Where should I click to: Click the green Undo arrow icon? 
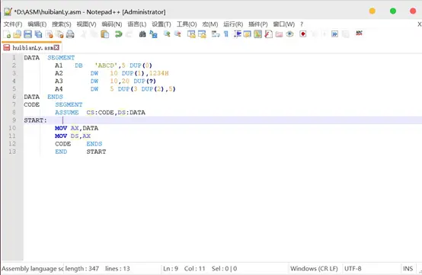click(x=118, y=34)
